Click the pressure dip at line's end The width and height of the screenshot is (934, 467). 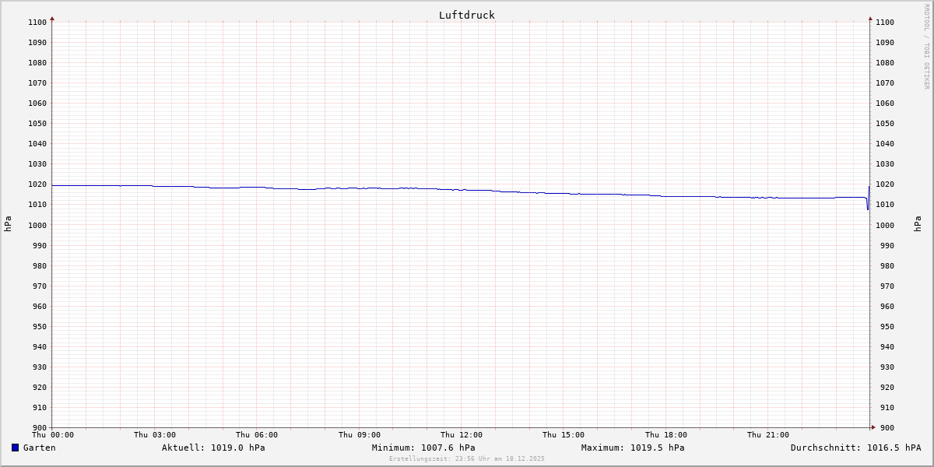868,208
